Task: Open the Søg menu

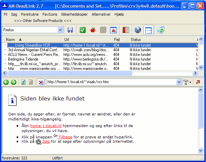Action: [14, 14]
